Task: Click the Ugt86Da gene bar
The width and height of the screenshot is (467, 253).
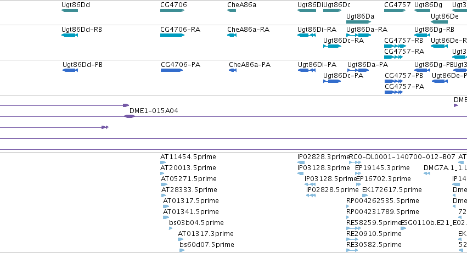Action: click(x=358, y=22)
